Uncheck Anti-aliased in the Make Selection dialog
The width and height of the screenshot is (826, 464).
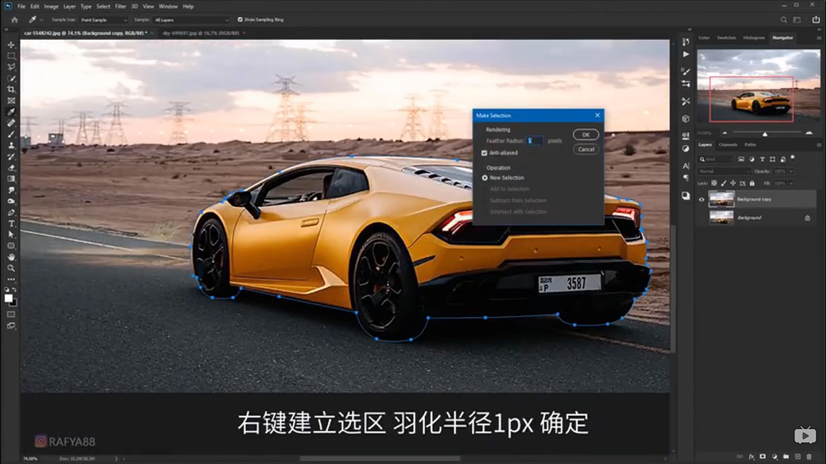coord(485,153)
